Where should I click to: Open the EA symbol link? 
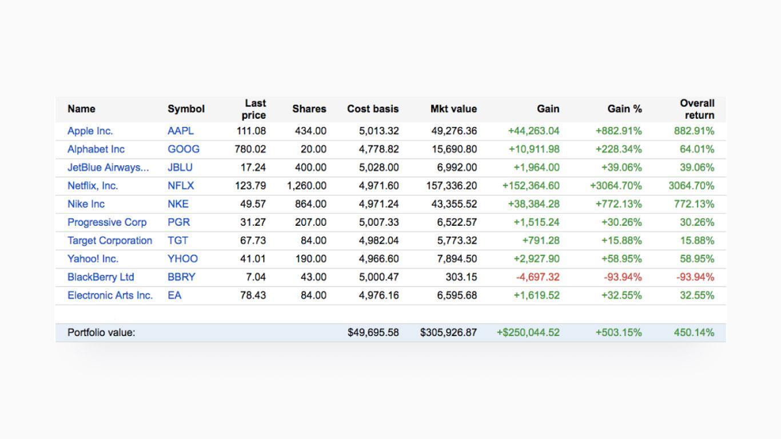click(174, 296)
